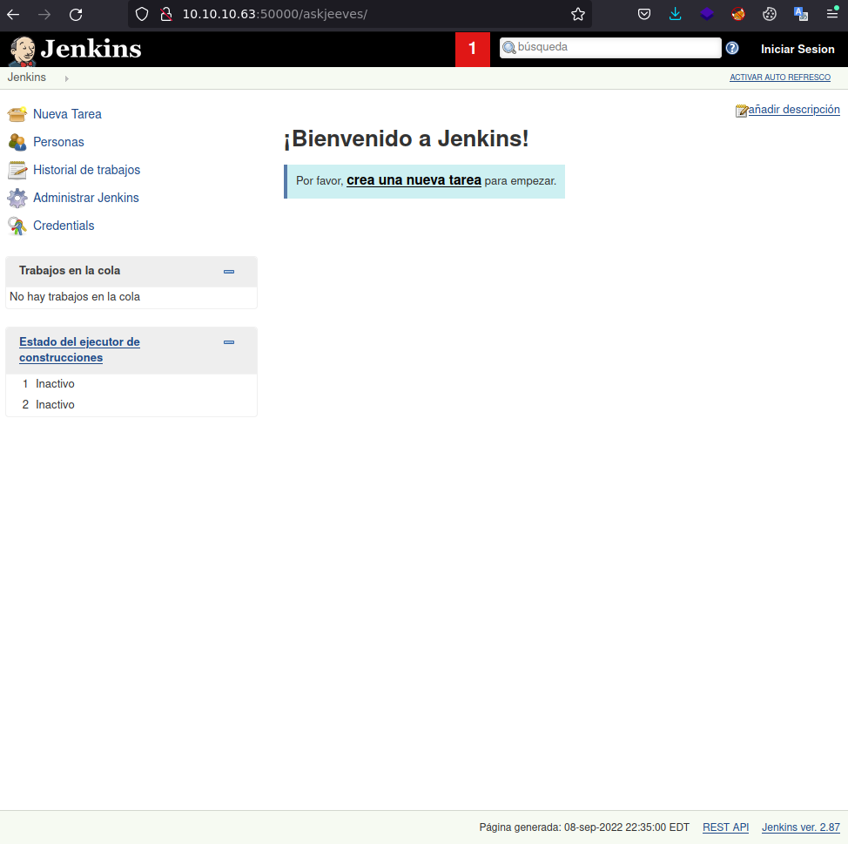Open the search help question mark icon
The width and height of the screenshot is (848, 844).
coord(732,48)
